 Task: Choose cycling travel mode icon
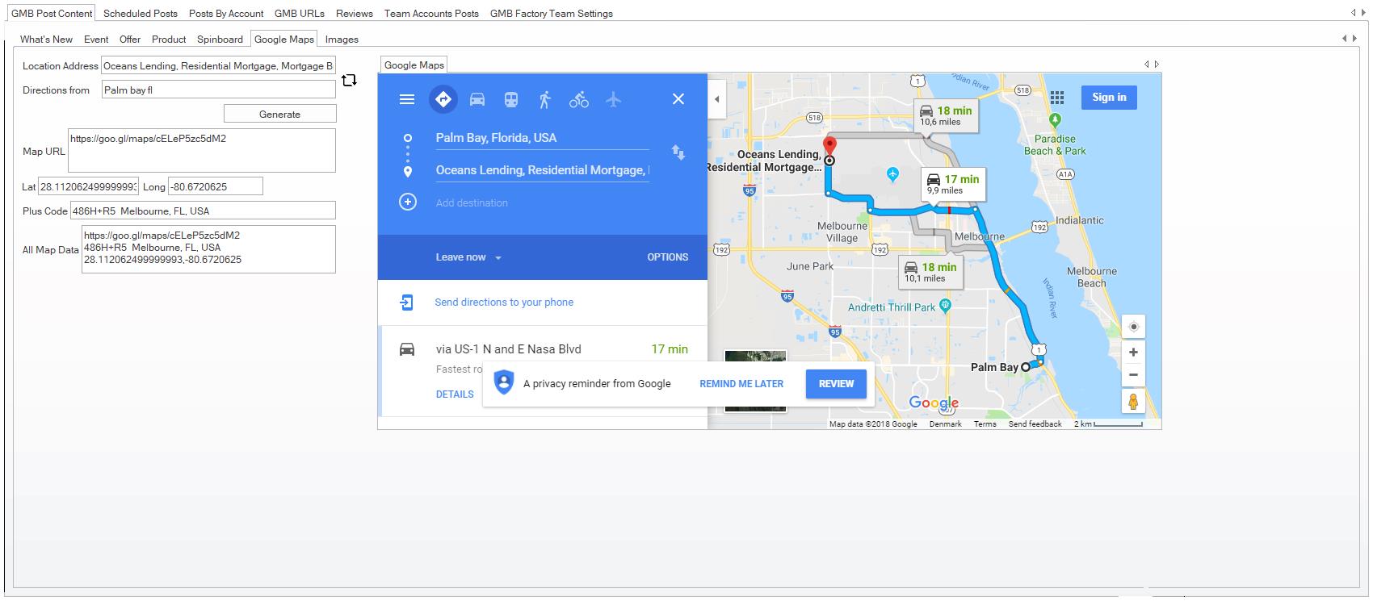click(x=579, y=99)
